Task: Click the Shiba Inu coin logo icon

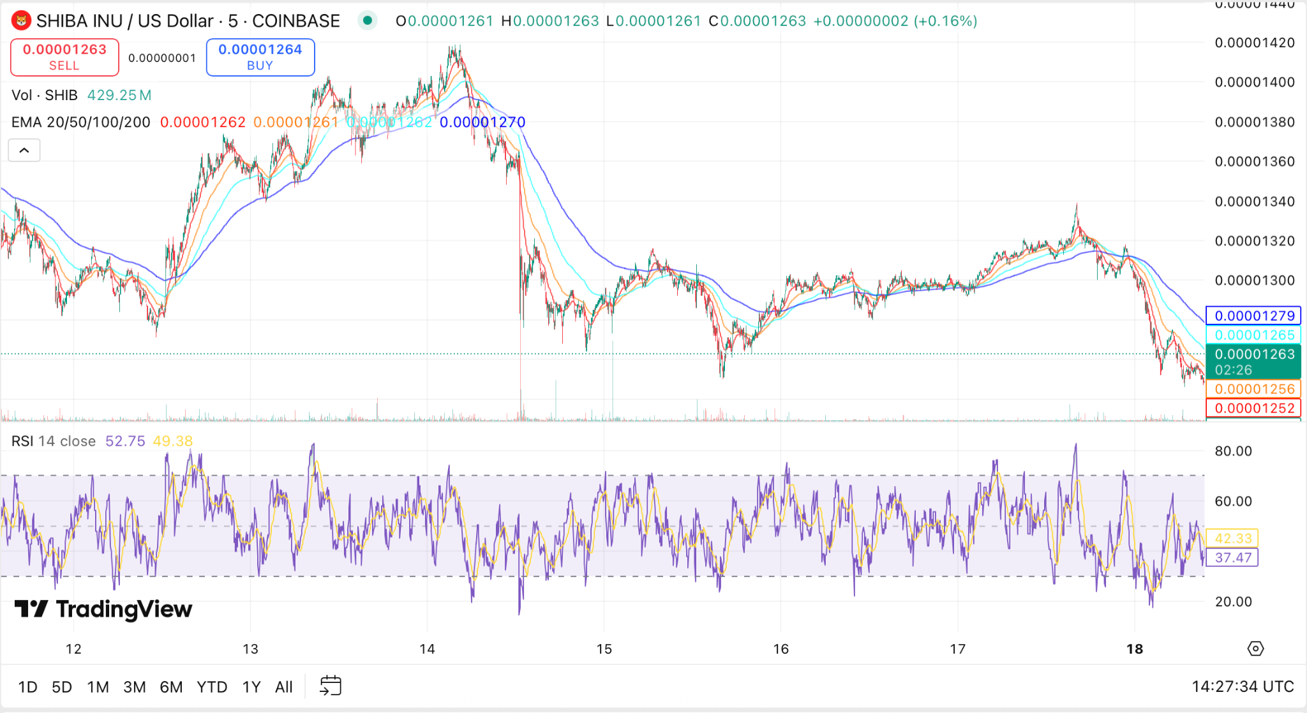Action: click(x=21, y=21)
